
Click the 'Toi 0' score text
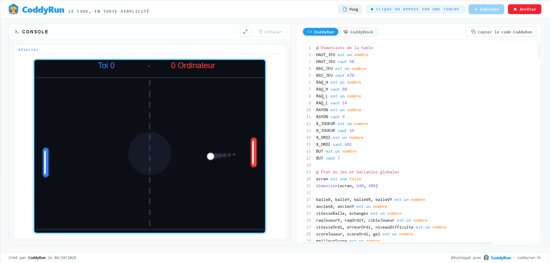click(x=106, y=66)
